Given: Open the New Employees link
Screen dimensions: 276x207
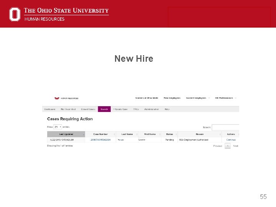Looking at the screenshot, I should point(172,98).
